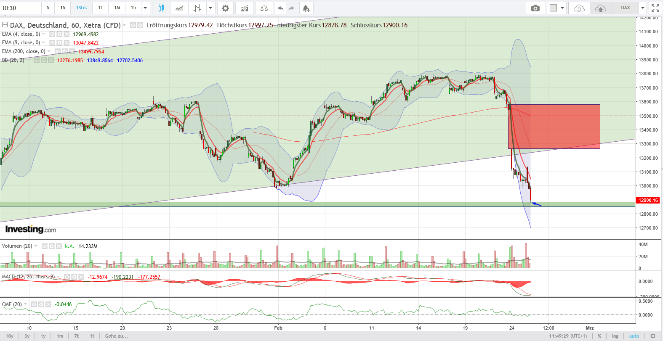
Task: Open the Gehe zu... date picker
Action: point(116,336)
